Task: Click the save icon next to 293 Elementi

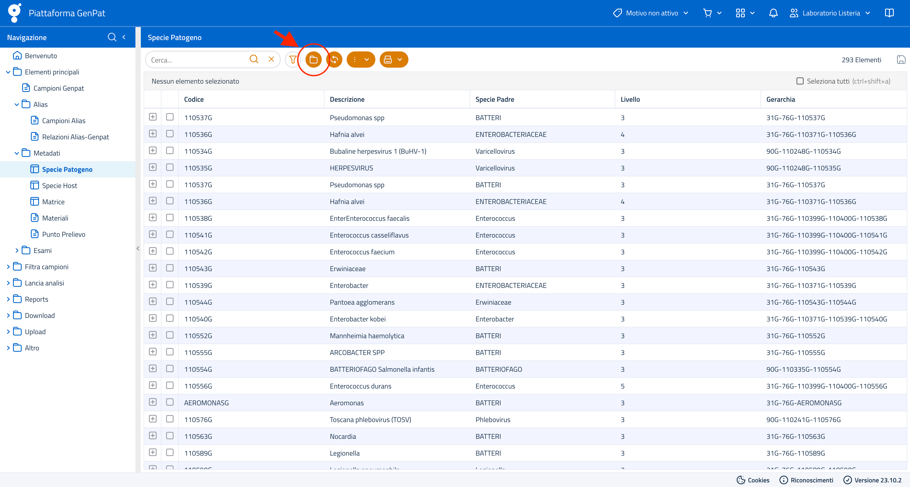Action: tap(901, 60)
